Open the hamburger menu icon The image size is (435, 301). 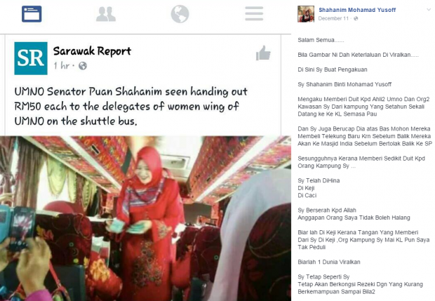click(254, 13)
